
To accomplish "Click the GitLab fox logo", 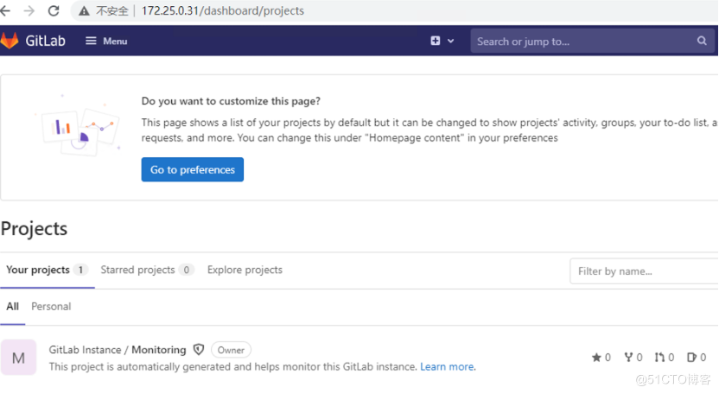I will [10, 41].
